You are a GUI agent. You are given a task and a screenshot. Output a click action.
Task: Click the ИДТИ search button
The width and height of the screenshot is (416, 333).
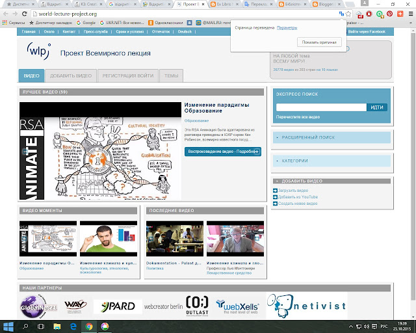(377, 107)
